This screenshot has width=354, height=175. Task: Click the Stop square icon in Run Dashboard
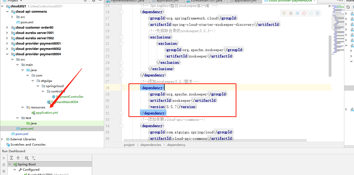coord(4,171)
